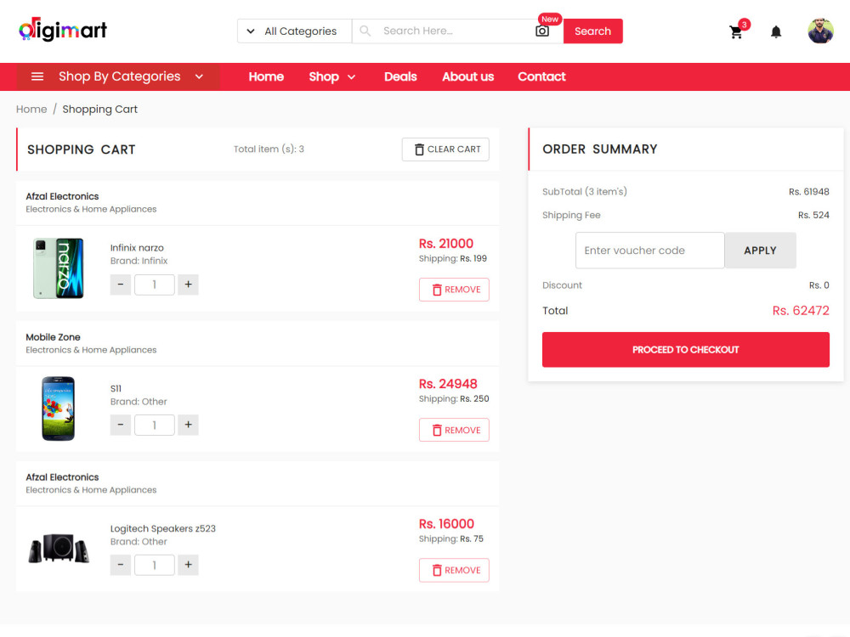Click the price Rs. 21000
The height and width of the screenshot is (637, 850).
click(x=445, y=243)
